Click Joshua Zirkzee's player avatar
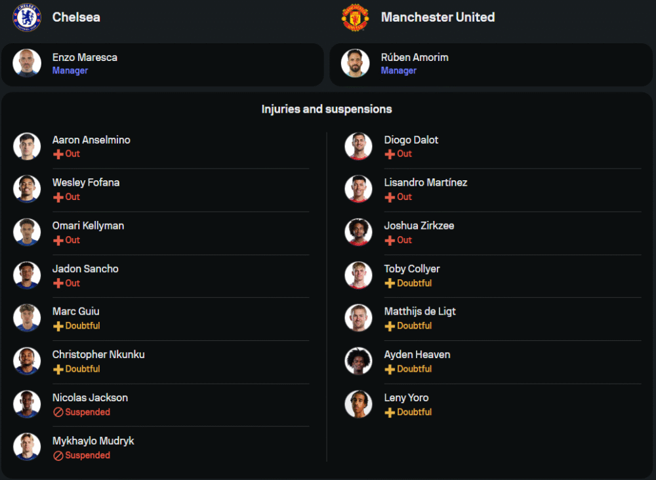 click(358, 232)
